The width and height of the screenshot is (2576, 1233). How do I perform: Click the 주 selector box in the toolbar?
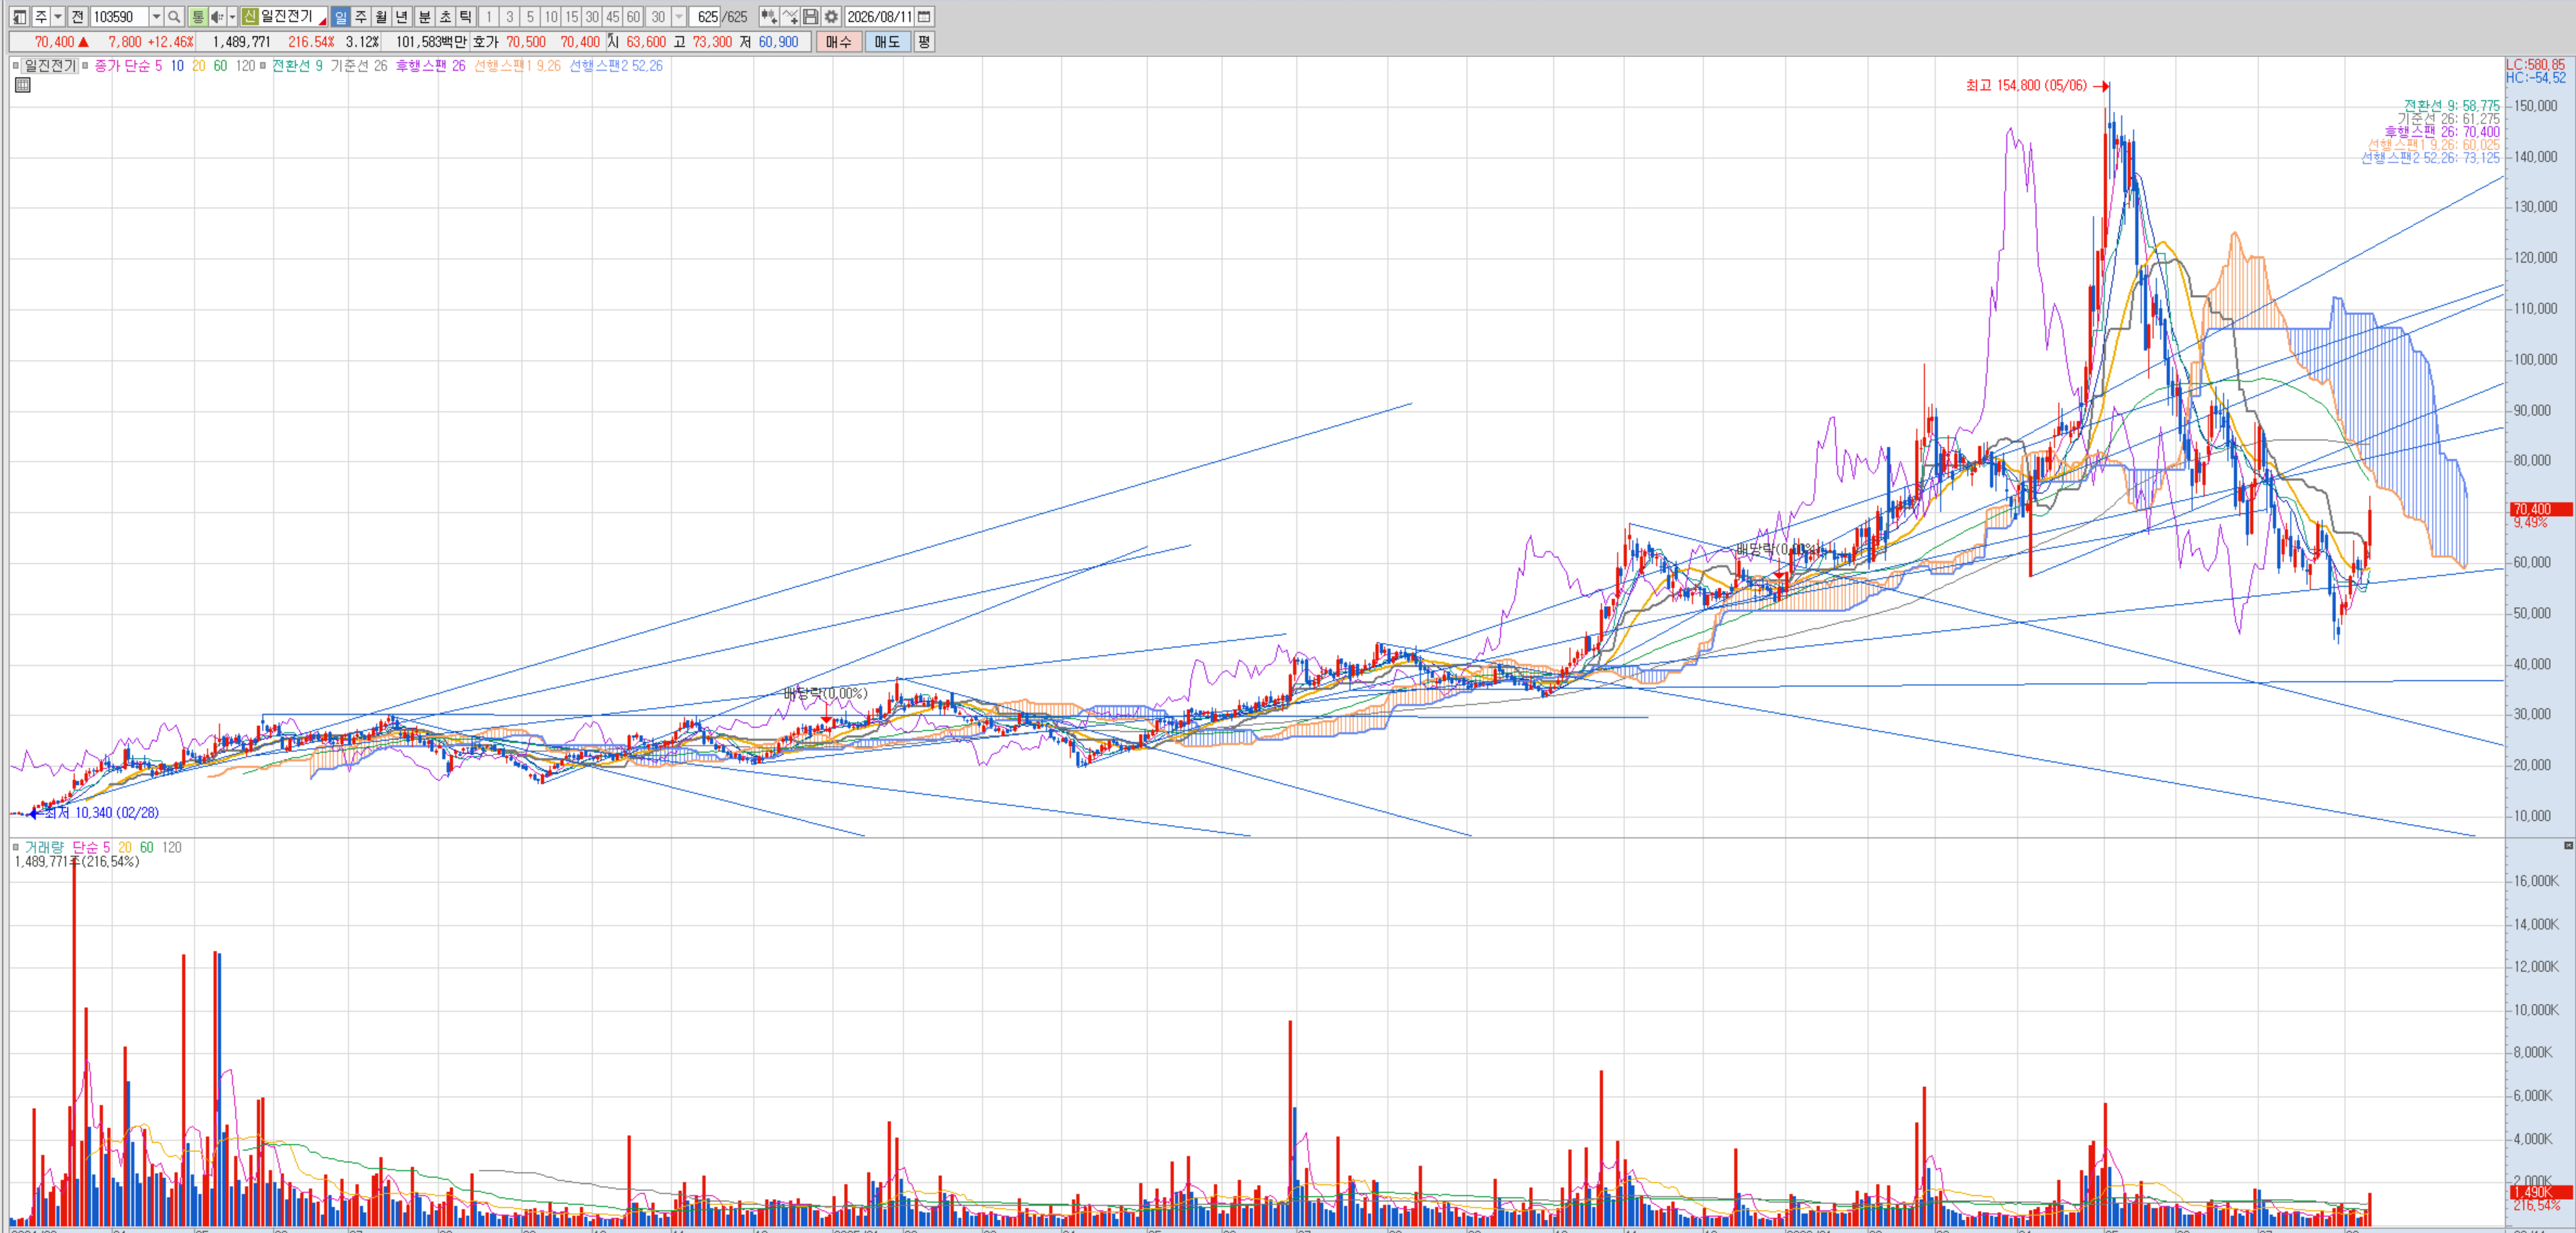pyautogui.click(x=41, y=16)
